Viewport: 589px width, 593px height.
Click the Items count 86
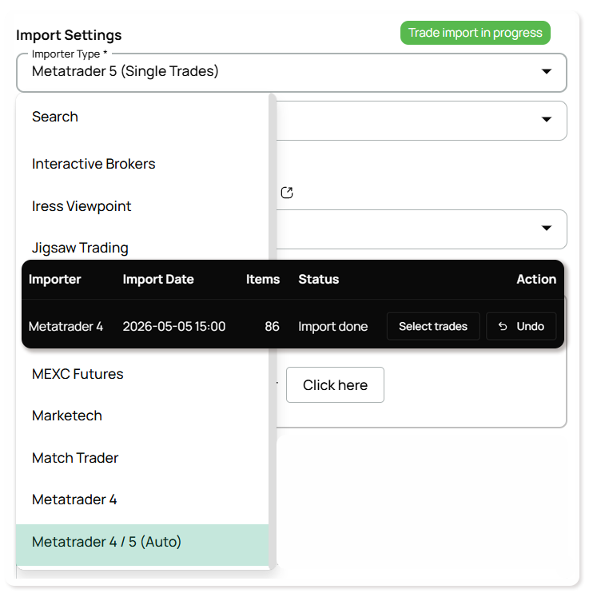[272, 326]
